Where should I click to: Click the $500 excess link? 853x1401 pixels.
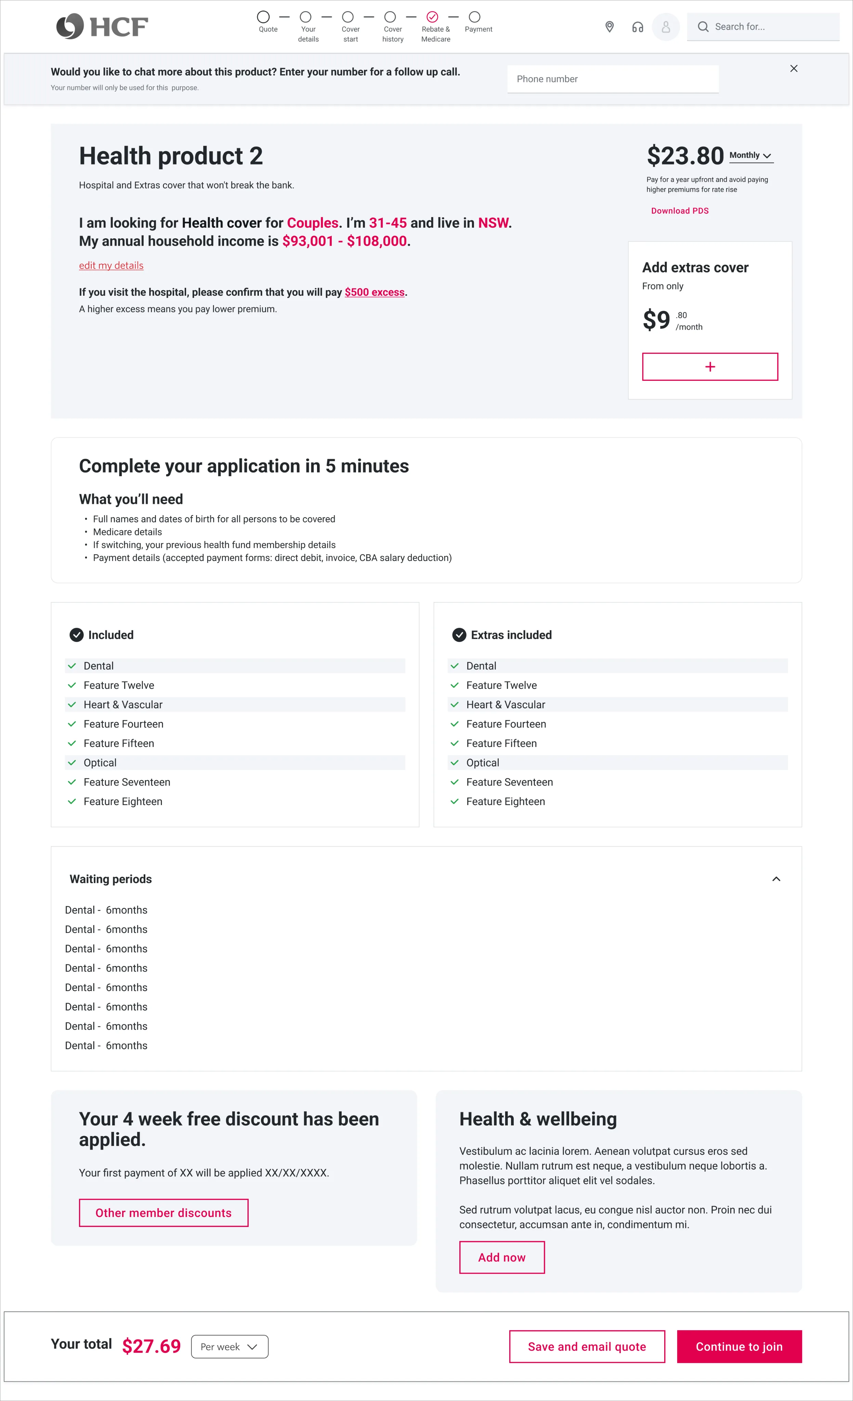(374, 292)
